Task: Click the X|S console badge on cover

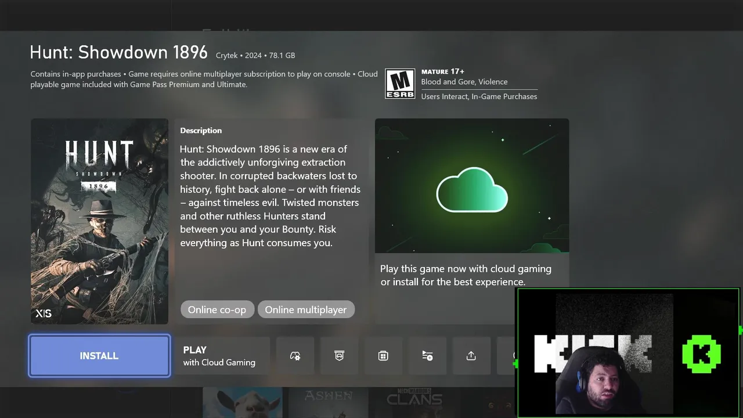Action: click(44, 313)
